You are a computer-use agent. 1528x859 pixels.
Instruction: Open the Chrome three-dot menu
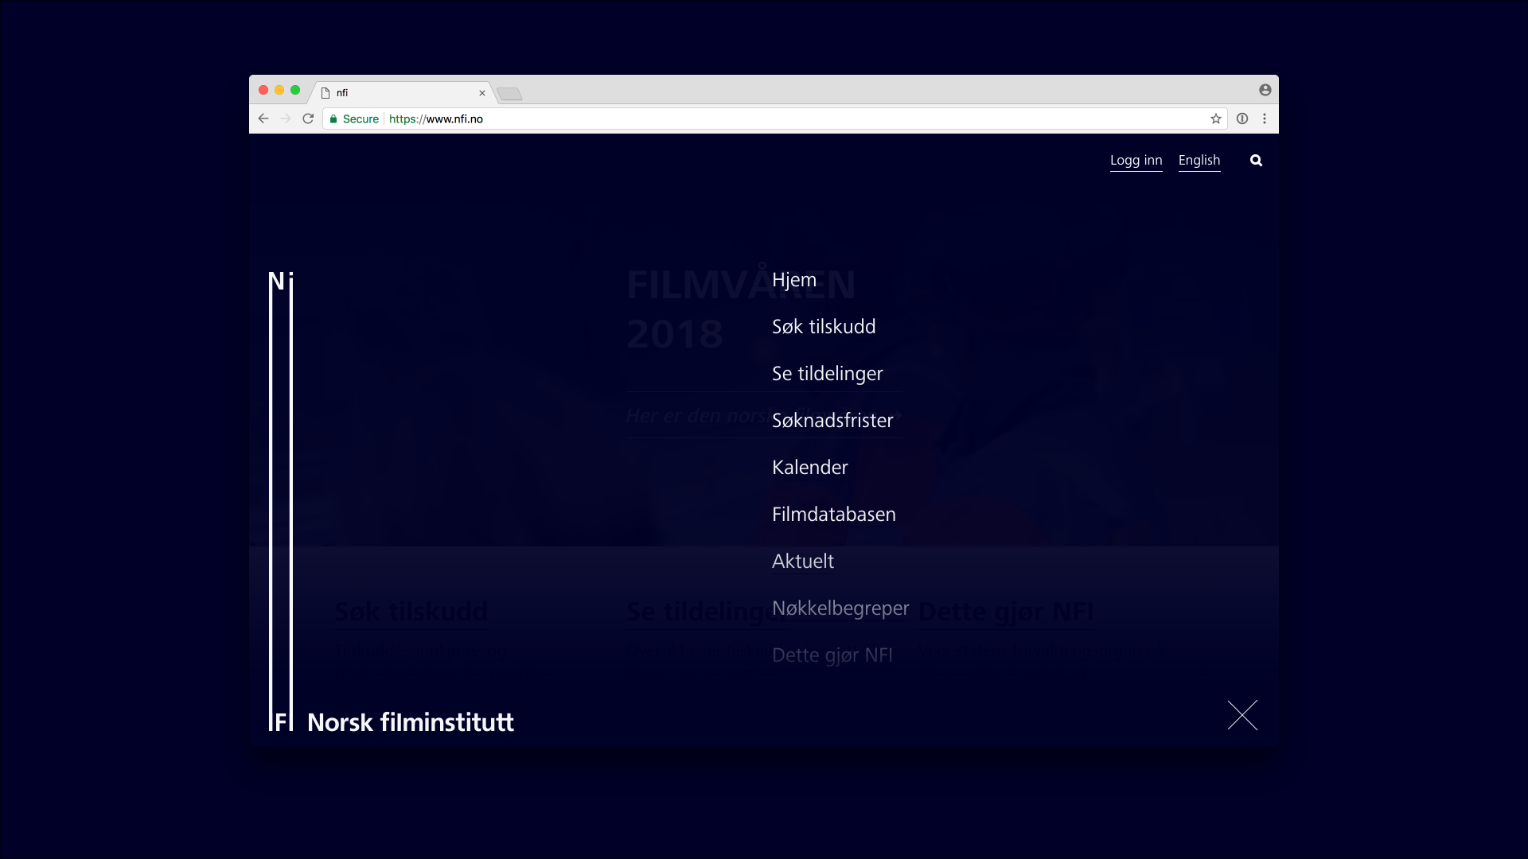coord(1265,119)
